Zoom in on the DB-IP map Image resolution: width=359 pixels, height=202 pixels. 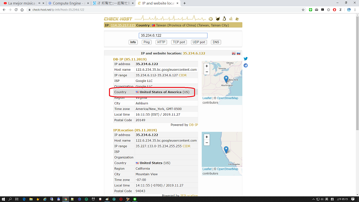click(207, 66)
